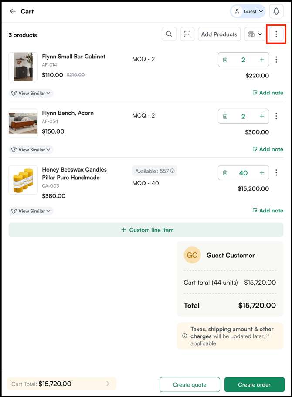
Task: Click Create order button
Action: [x=254, y=385]
